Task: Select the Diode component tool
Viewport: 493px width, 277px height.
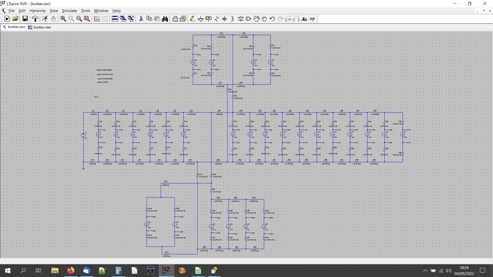Action: pos(241,19)
